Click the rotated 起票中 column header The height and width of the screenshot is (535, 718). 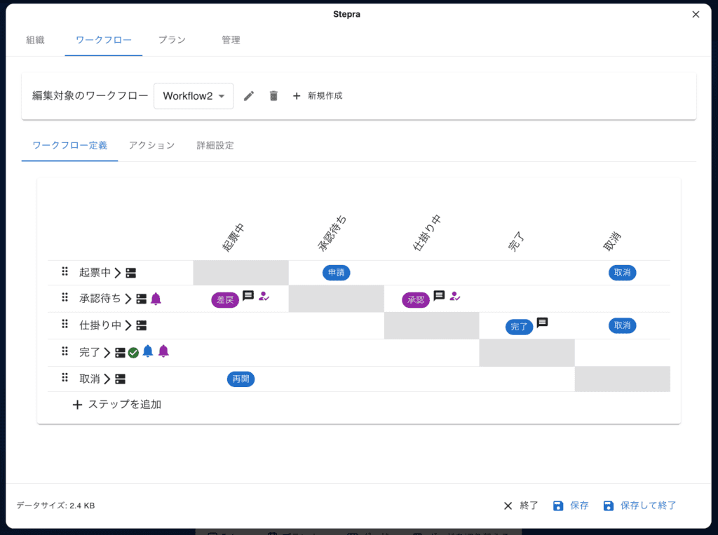233,238
